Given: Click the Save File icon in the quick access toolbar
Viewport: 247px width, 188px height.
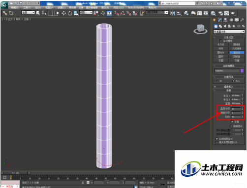Looking at the screenshot, I should pos(21,3).
